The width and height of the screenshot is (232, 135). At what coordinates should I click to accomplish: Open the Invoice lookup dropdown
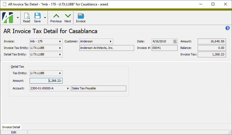point(60,42)
